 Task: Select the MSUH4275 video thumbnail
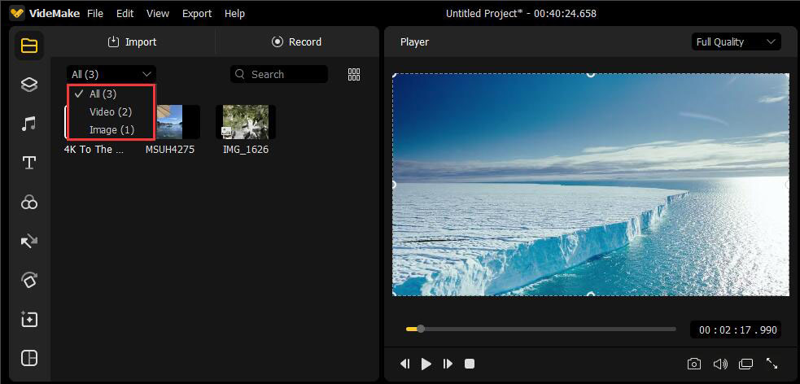point(176,122)
